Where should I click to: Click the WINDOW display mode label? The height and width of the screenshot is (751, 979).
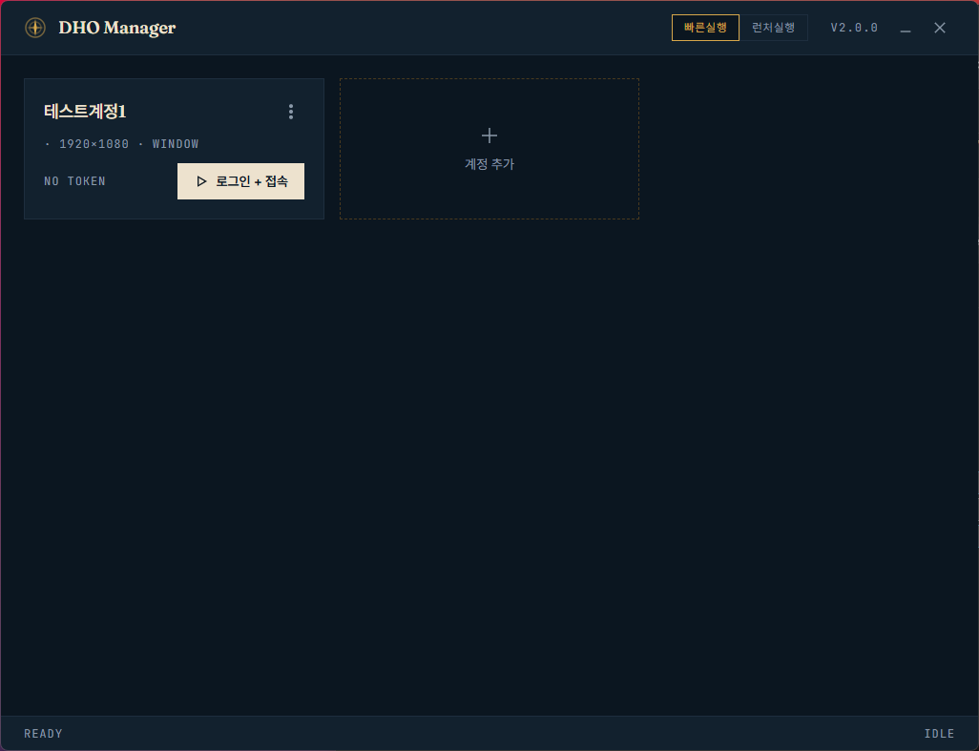(x=176, y=144)
